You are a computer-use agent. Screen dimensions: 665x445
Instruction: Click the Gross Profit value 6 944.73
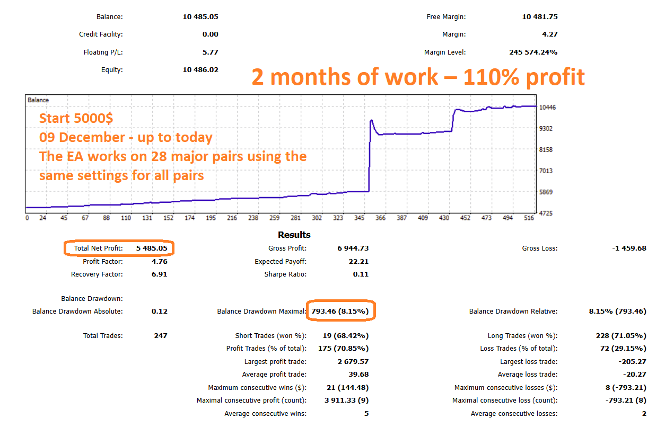(353, 248)
